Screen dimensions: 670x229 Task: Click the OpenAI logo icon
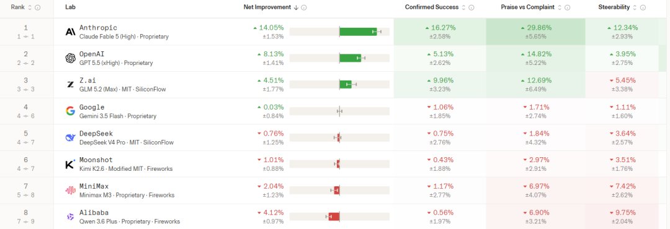71,58
